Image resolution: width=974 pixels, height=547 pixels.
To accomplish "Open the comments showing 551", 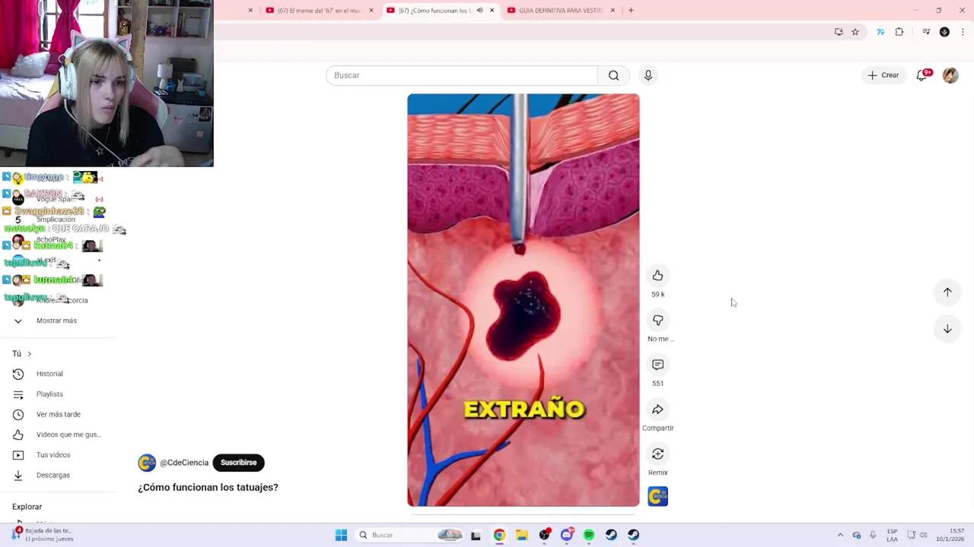I will tap(657, 365).
